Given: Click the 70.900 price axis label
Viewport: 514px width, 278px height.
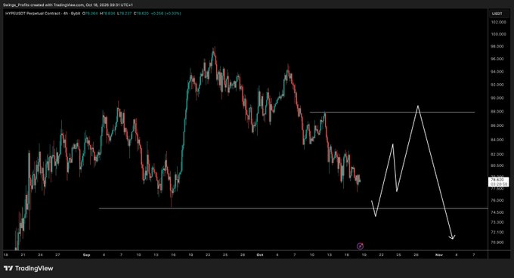Looking at the screenshot, I should pos(497,242).
